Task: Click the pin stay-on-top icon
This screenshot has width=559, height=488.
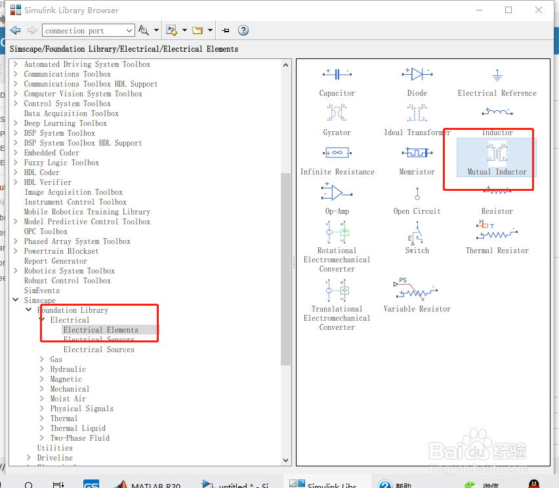Action: tap(225, 30)
